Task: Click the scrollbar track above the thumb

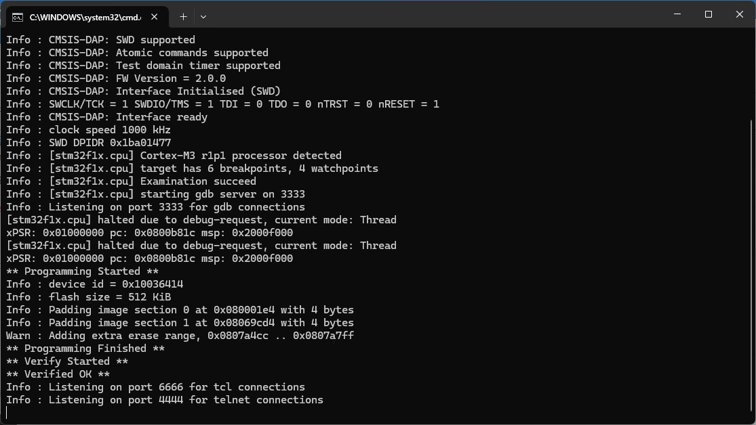Action: point(752,74)
